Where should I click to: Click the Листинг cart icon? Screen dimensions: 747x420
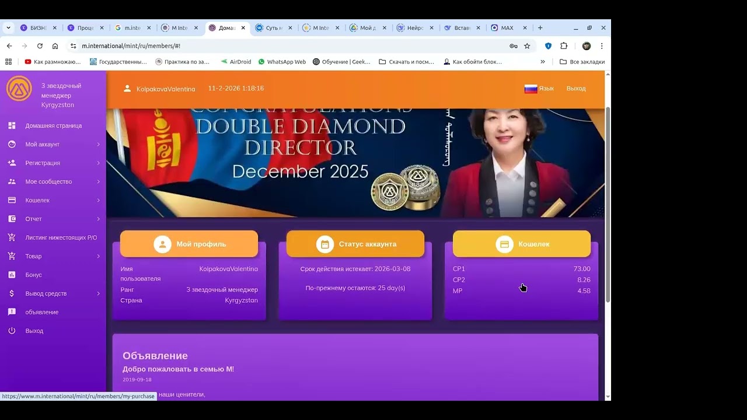coord(12,237)
